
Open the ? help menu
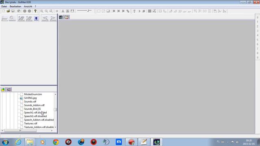(x=35, y=6)
